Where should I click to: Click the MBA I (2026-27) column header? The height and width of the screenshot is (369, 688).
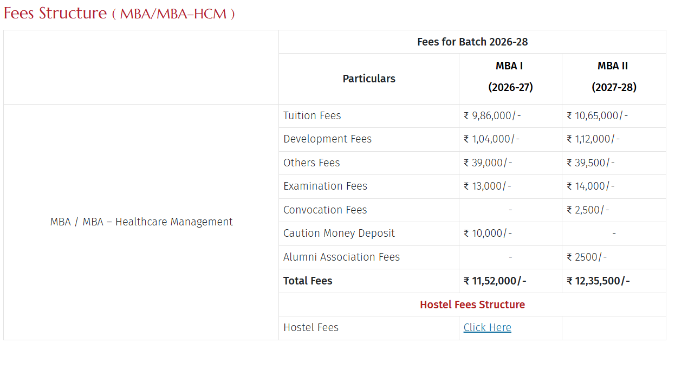tap(510, 76)
